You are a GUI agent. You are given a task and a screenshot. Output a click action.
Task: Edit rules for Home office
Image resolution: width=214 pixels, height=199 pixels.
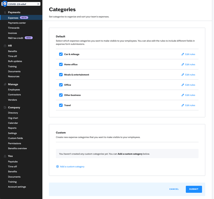point(188,65)
